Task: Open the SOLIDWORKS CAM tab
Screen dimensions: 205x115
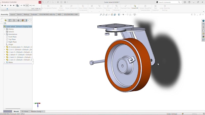Action: pos(71,14)
